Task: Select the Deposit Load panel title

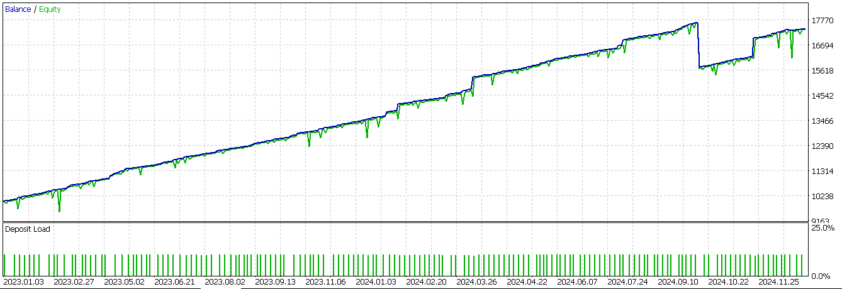Action: pyautogui.click(x=28, y=229)
